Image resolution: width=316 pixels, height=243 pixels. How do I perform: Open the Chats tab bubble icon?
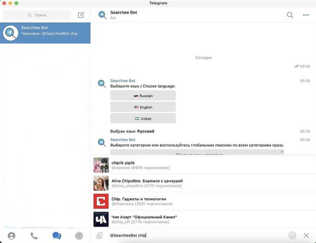point(56,235)
